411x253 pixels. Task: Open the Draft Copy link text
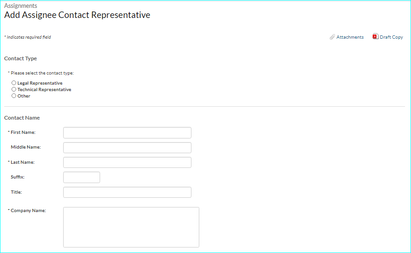tap(391, 37)
